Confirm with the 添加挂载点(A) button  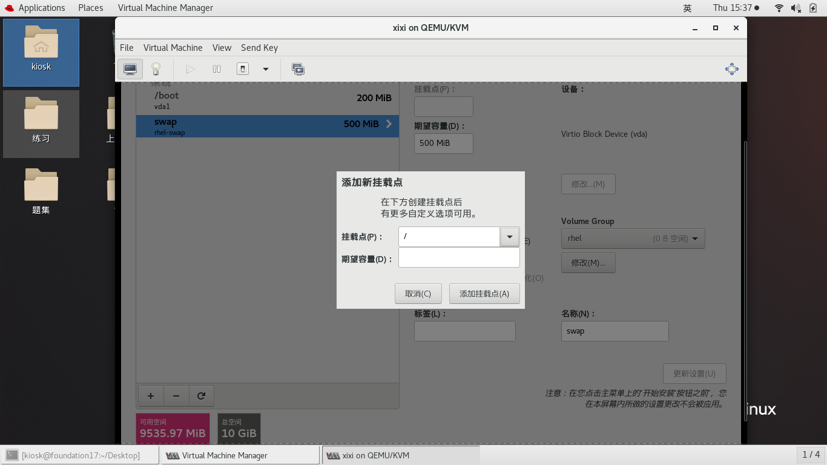click(484, 293)
